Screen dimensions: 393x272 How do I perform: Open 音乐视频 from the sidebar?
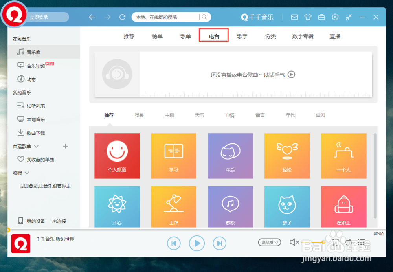tap(33, 65)
